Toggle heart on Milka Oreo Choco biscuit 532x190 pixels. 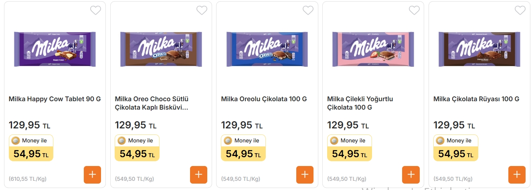coord(202,10)
